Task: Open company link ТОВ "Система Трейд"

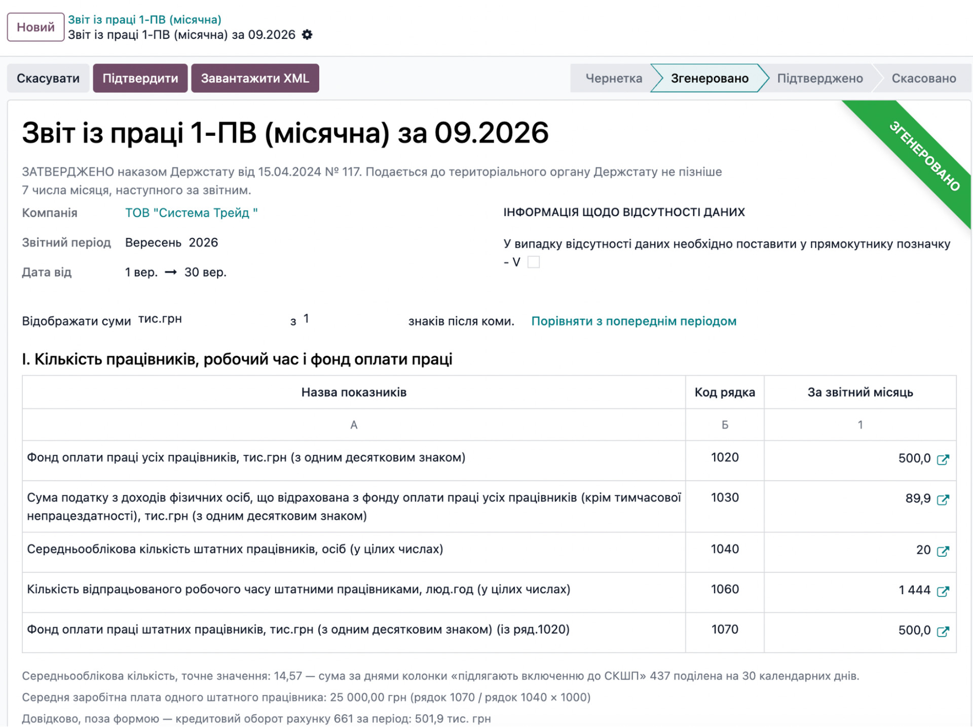Action: 191,213
